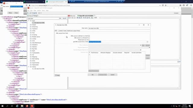Switch to the Design panel tab

coord(35,16)
